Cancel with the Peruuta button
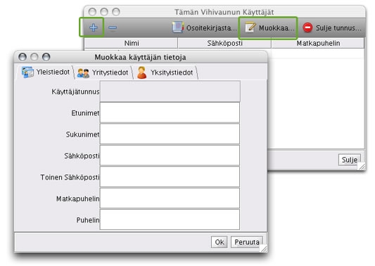This screenshot has height=266, width=375. click(x=247, y=242)
